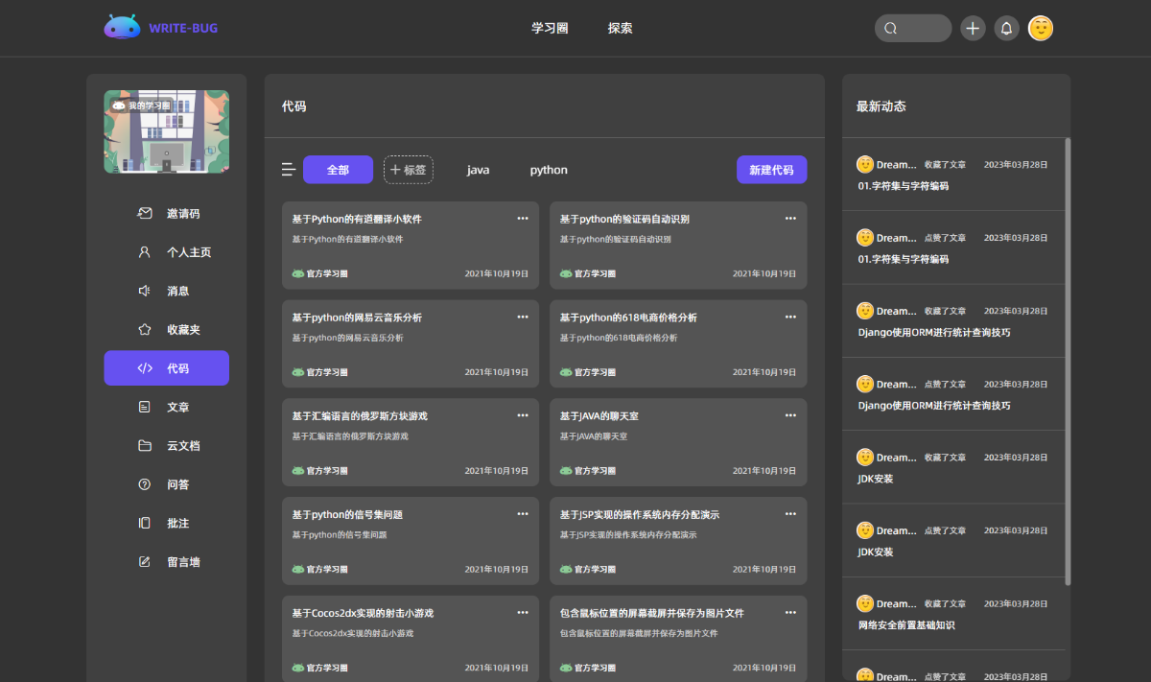Click the 留言墙 edit icon
1151x682 pixels.
point(145,562)
